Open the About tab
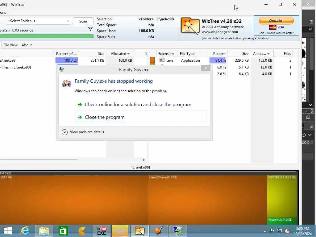Viewport: 316px width, 237px height. (x=27, y=45)
